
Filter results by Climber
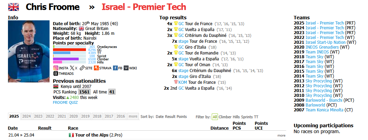tap(225, 117)
